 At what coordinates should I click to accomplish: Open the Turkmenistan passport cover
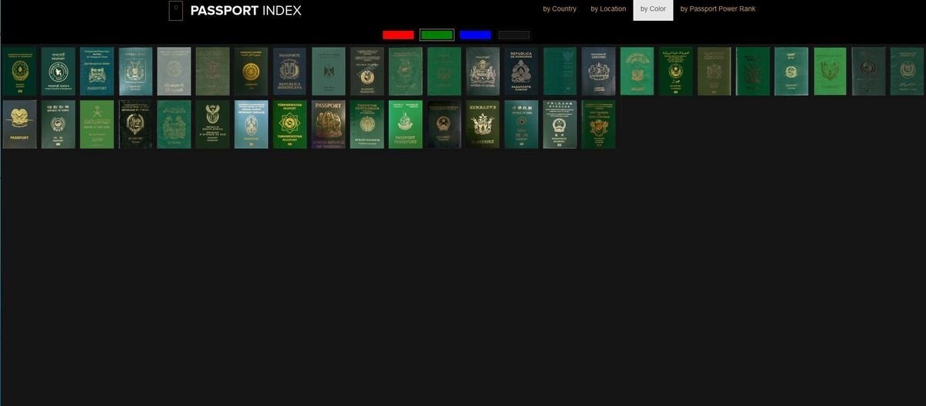click(x=289, y=124)
